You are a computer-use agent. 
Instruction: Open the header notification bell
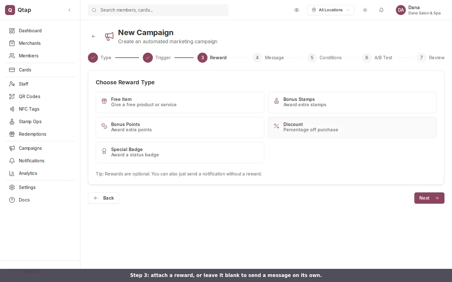click(381, 10)
